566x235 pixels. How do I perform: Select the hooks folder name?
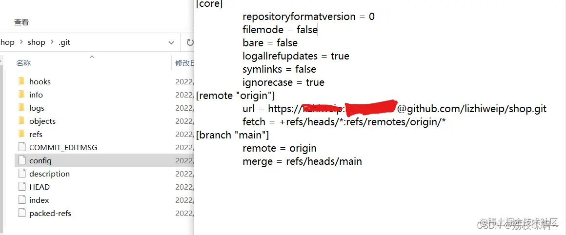tap(40, 81)
